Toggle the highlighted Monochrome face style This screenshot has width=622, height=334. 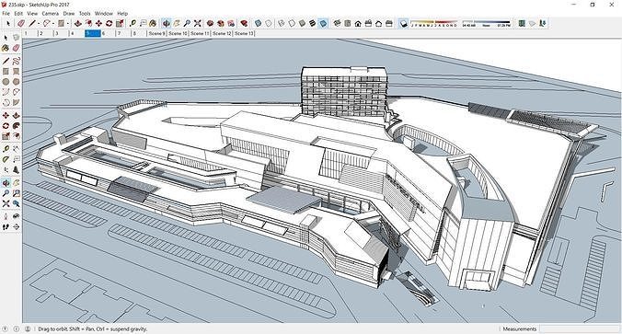coord(323,23)
